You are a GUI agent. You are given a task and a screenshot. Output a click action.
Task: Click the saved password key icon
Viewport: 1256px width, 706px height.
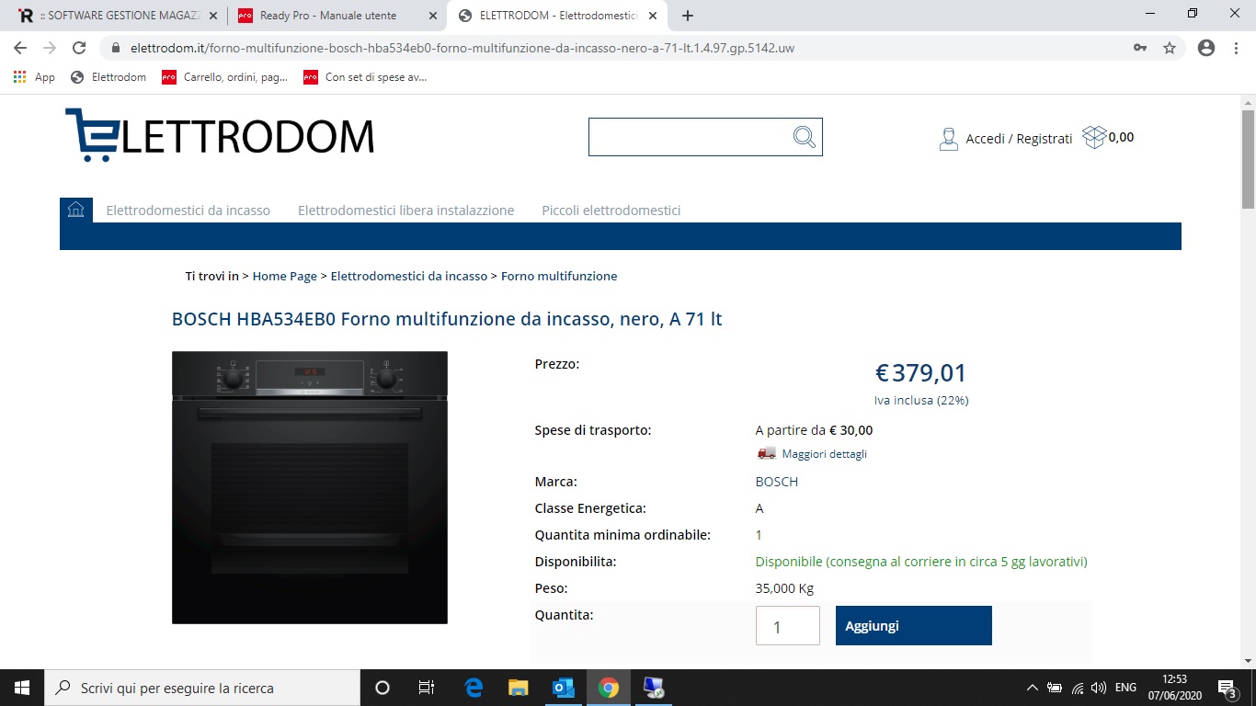pos(1140,48)
